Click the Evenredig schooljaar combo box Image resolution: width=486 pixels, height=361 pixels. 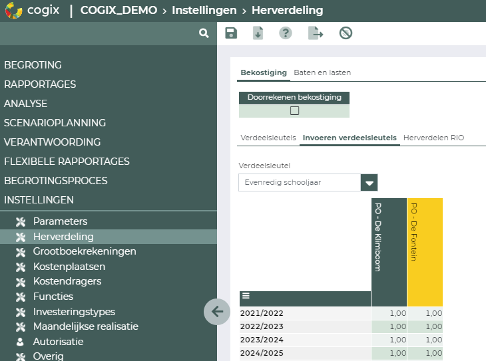(308, 182)
